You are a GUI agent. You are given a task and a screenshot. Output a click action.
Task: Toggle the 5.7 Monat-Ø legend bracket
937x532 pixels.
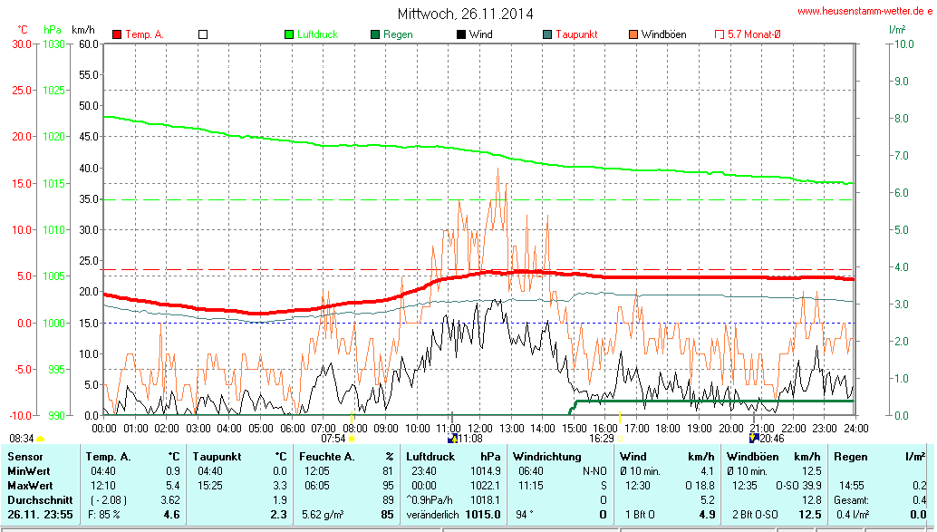tap(720, 34)
